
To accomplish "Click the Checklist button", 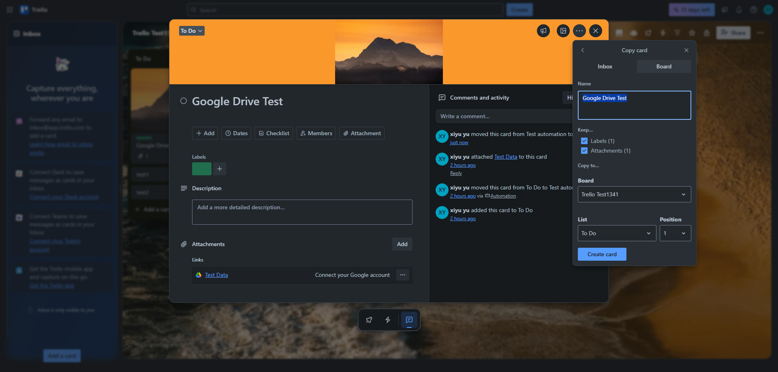I will click(274, 133).
